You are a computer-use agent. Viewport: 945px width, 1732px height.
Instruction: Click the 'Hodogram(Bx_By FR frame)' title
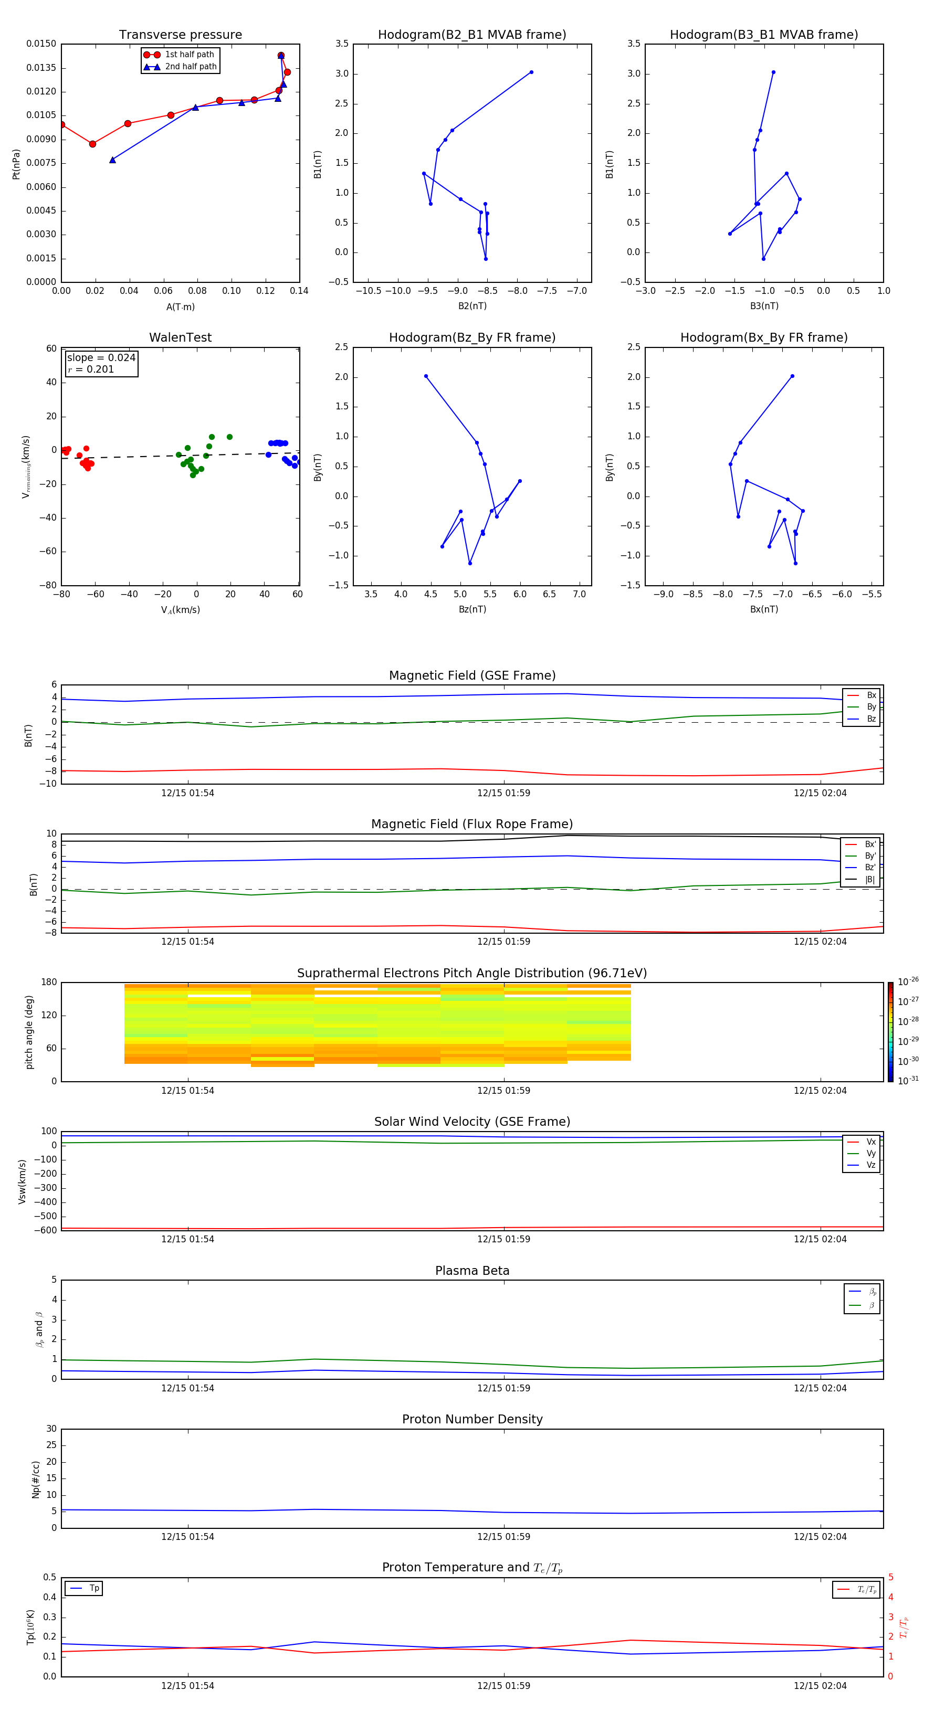(764, 337)
